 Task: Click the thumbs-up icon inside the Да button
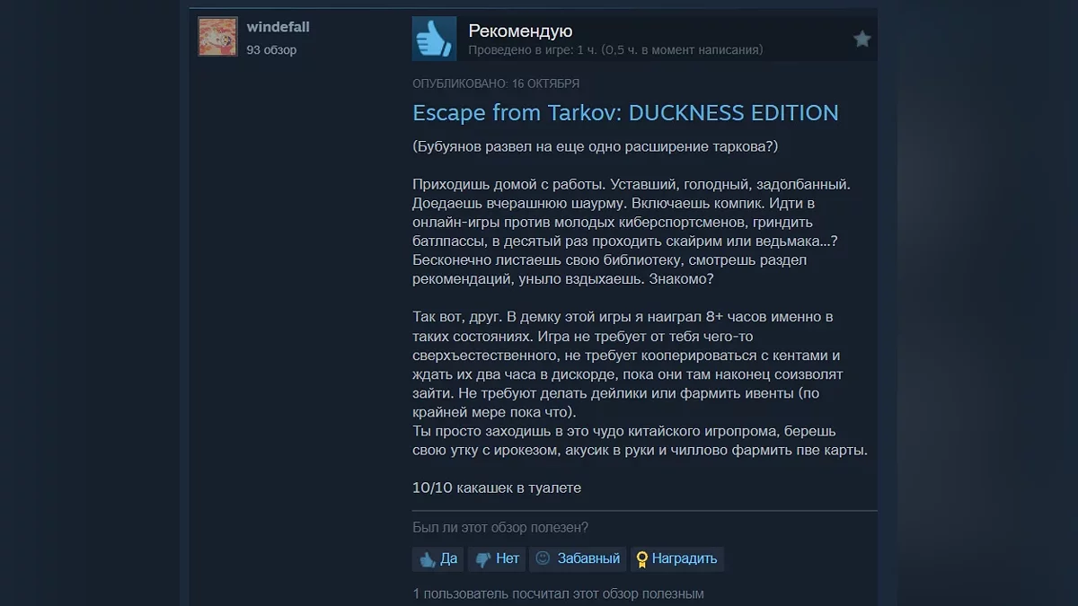[428, 559]
